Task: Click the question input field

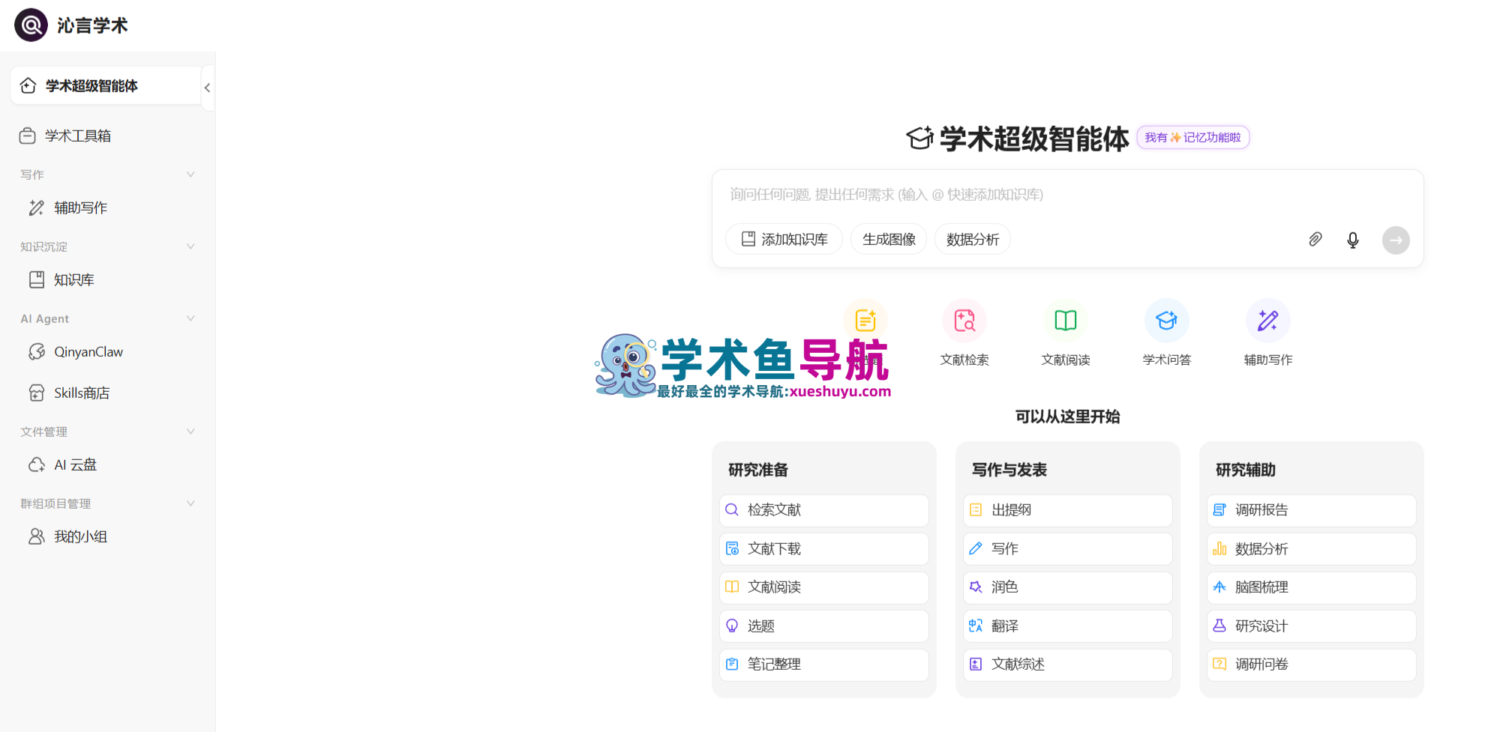Action: tap(975, 194)
